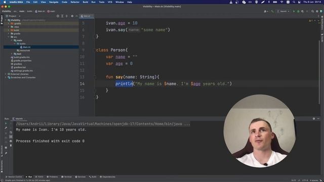324x182 pixels.
Task: Pin the Run tab
Action: coord(6,153)
